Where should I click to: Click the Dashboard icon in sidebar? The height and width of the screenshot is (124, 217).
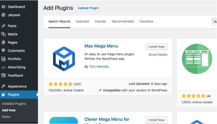(3, 7)
